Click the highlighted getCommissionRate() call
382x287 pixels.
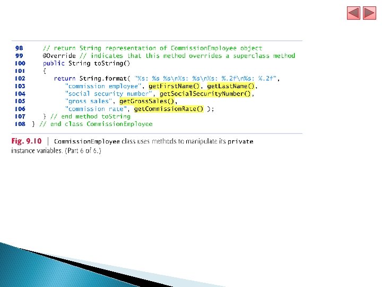tap(169, 109)
